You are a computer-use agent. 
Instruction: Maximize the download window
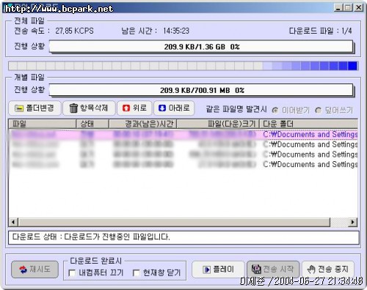[348, 8]
